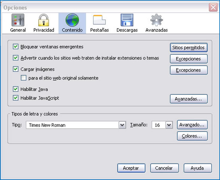The width and height of the screenshot is (220, 180).
Task: Open the Colores settings button
Action: pyautogui.click(x=192, y=136)
